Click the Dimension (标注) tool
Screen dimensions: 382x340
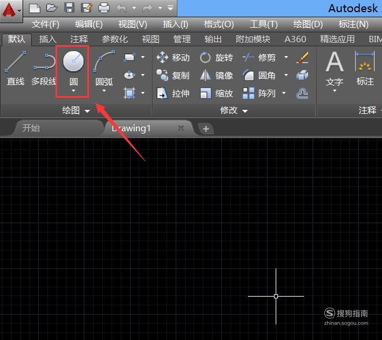[x=365, y=68]
